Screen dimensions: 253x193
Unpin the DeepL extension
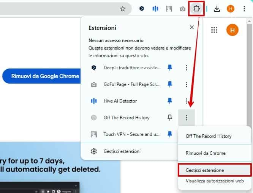pos(169,68)
